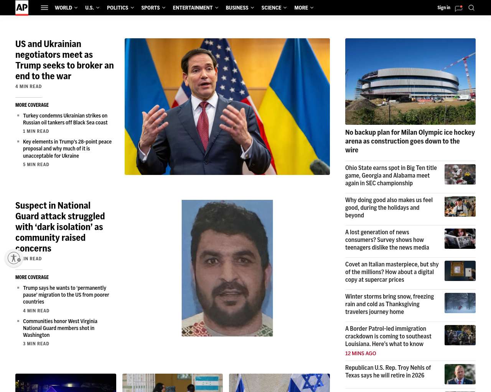The image size is (491, 392).
Task: Click the Ohio State football thumbnail
Action: coord(460,174)
